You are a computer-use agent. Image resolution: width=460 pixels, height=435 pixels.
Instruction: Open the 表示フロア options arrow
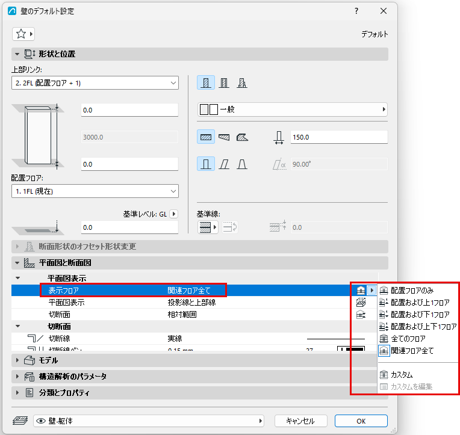click(371, 291)
